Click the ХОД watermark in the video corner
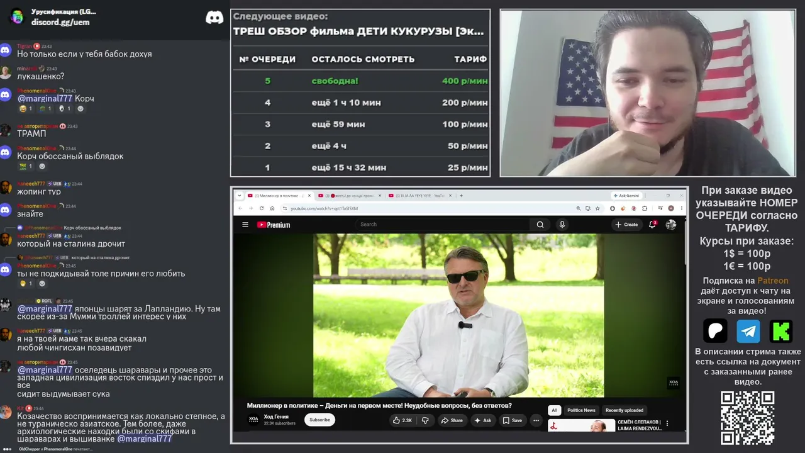Image resolution: width=805 pixels, height=453 pixels. pyautogui.click(x=673, y=383)
